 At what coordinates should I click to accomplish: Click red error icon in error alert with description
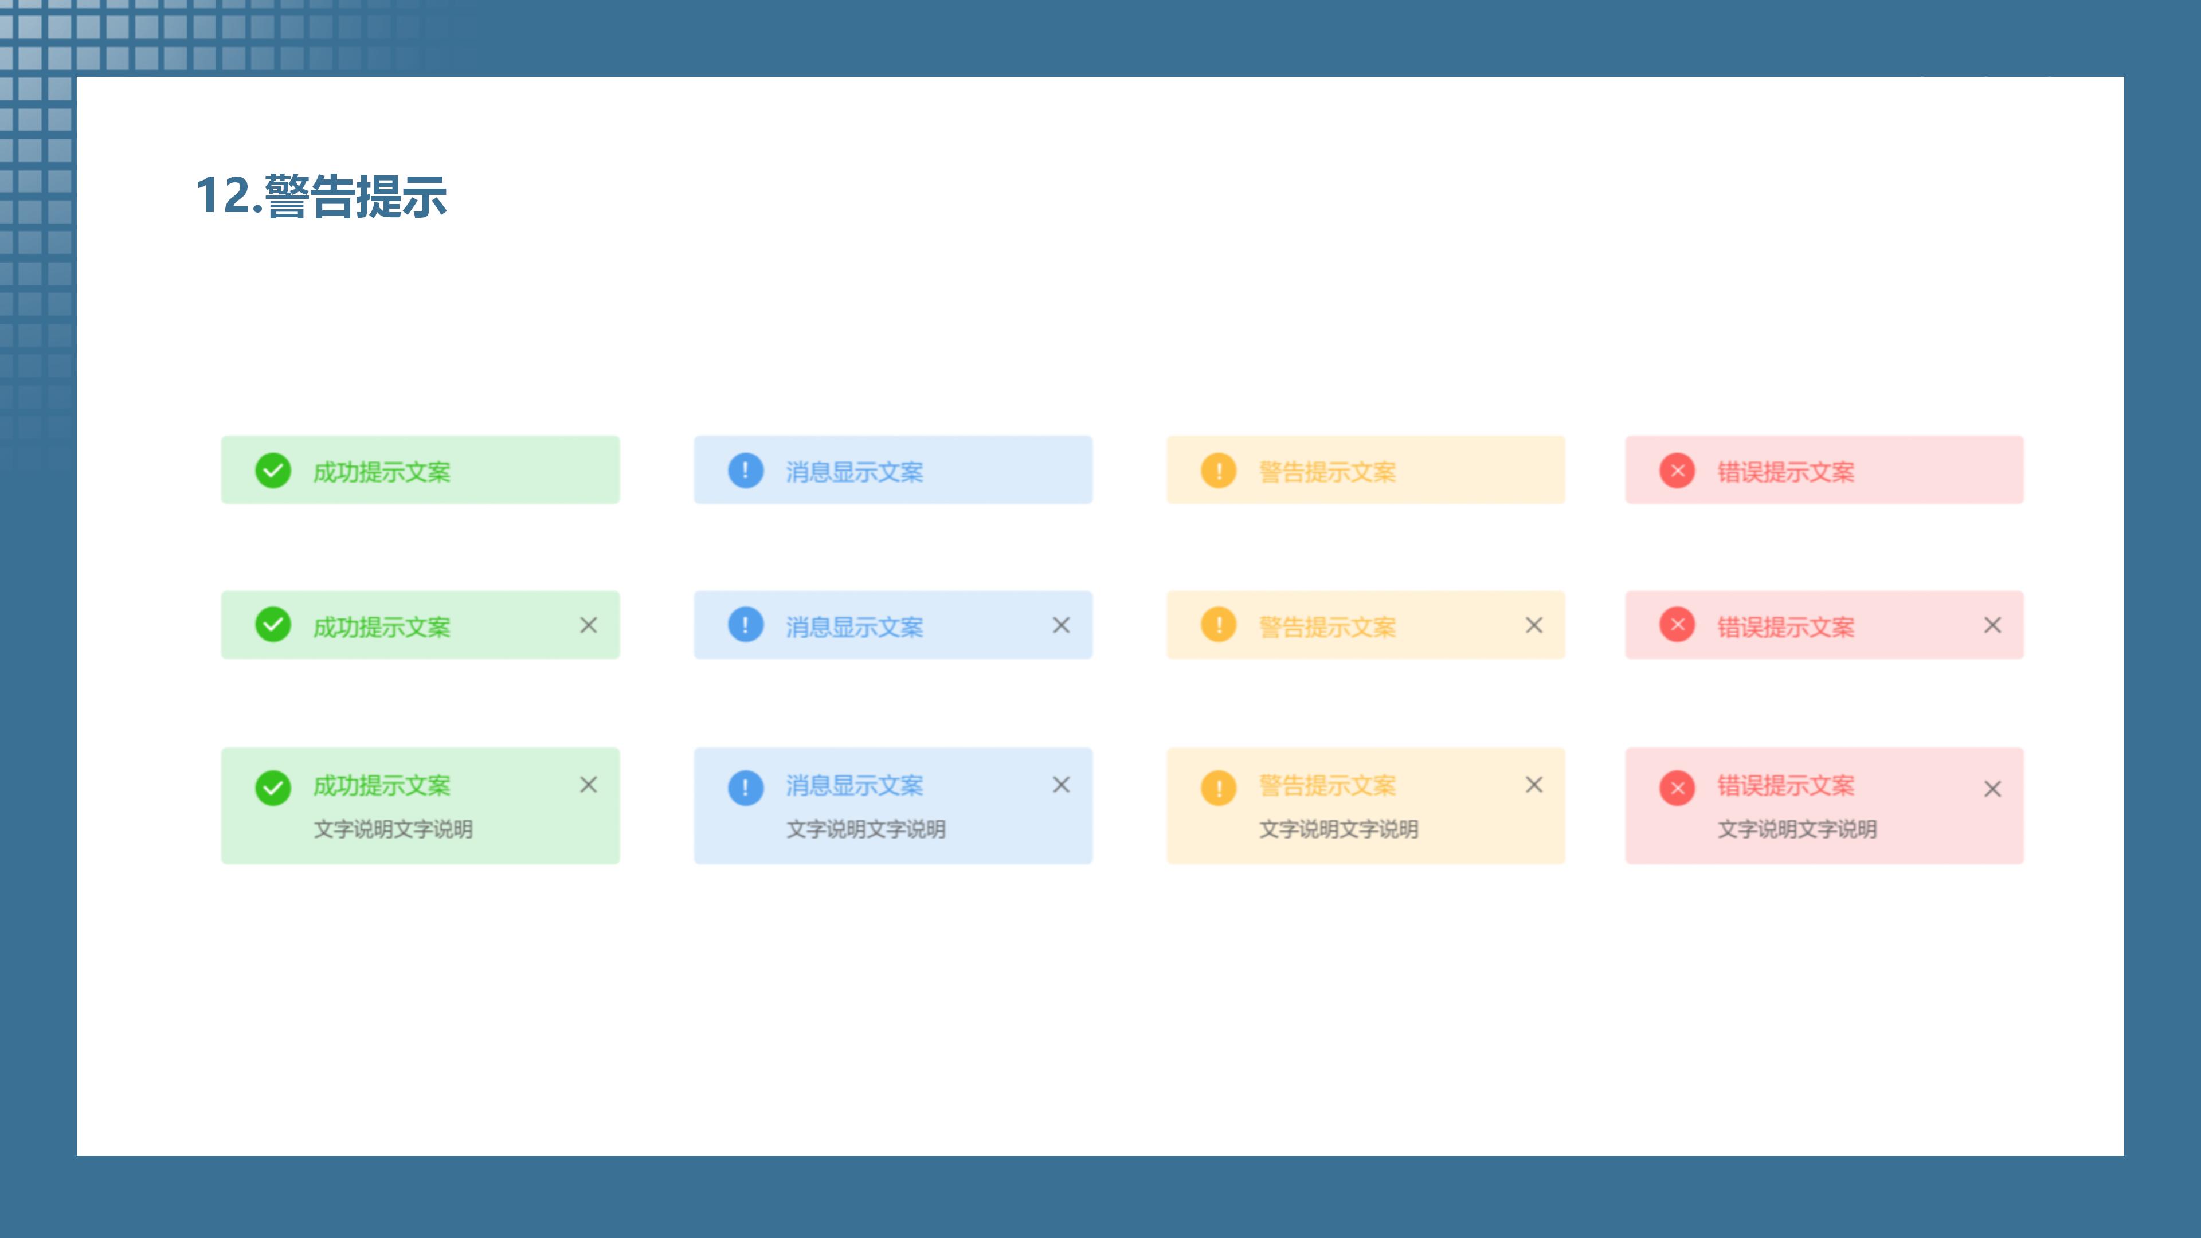point(1677,788)
